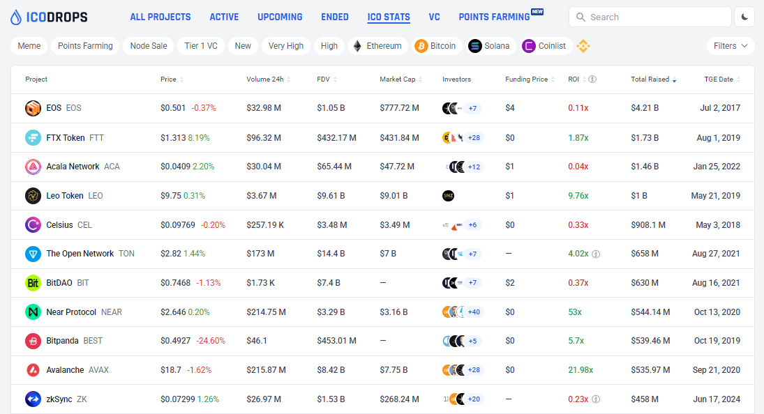Click the ROI column info icon
Screen dimensions: 764x414
pyautogui.click(x=592, y=79)
